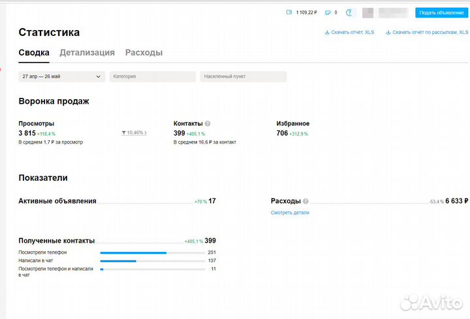Click the info icon next to Контакты
Viewport: 470px width, 319px height.
pyautogui.click(x=208, y=123)
